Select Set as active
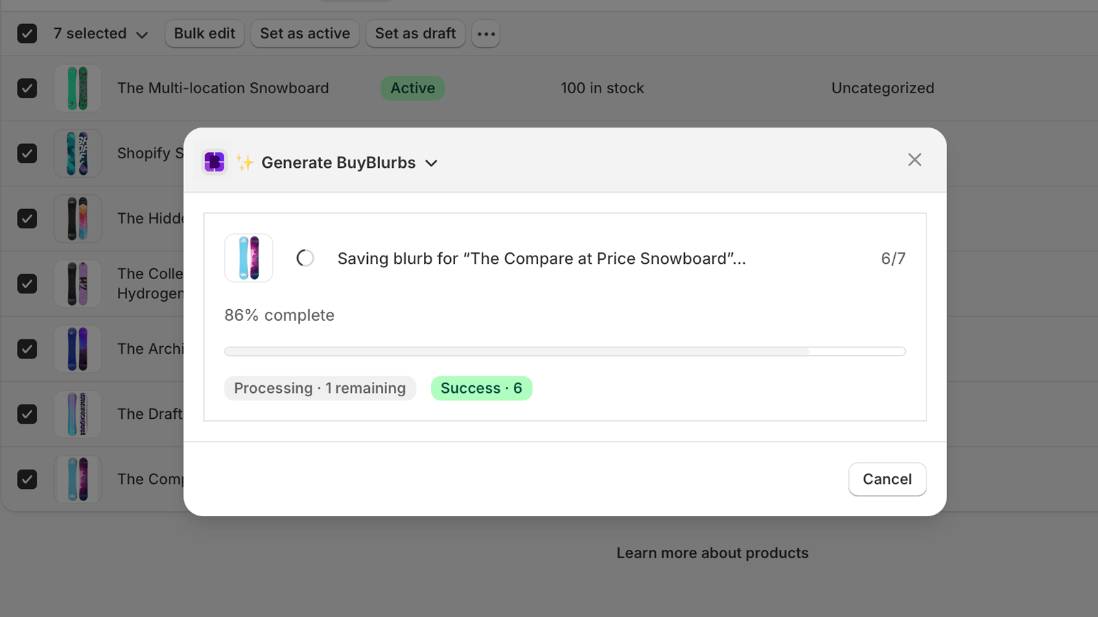The image size is (1098, 617). [305, 33]
